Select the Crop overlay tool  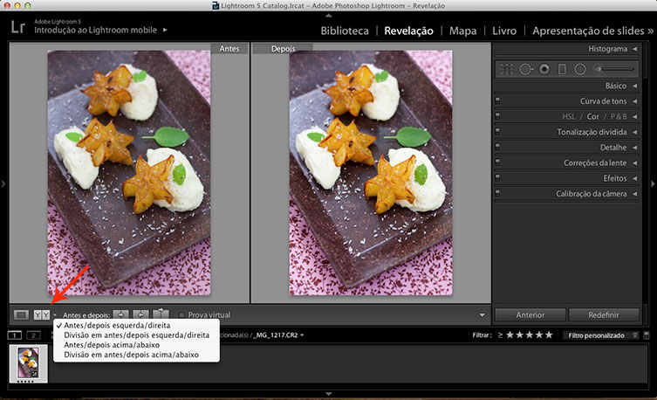[508, 68]
